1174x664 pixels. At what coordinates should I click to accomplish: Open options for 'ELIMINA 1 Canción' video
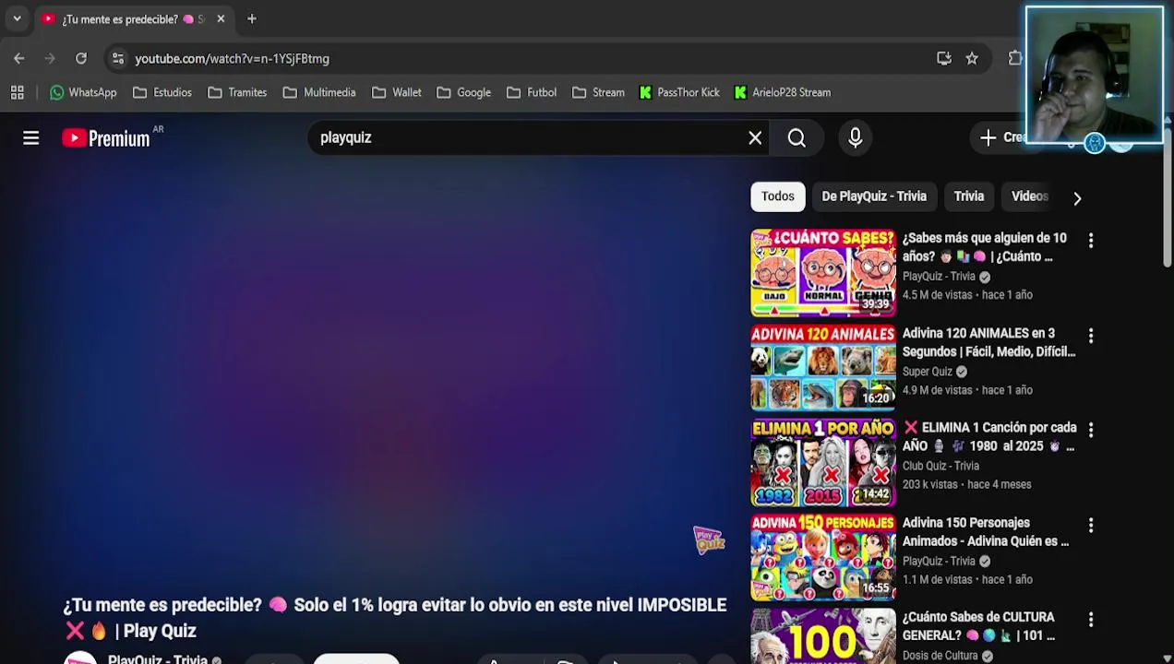coord(1091,430)
